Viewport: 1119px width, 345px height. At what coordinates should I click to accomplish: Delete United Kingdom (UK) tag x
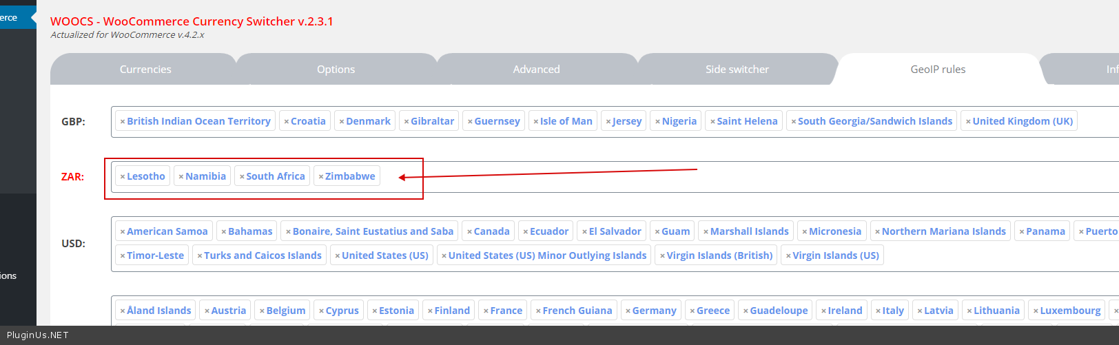pyautogui.click(x=968, y=122)
